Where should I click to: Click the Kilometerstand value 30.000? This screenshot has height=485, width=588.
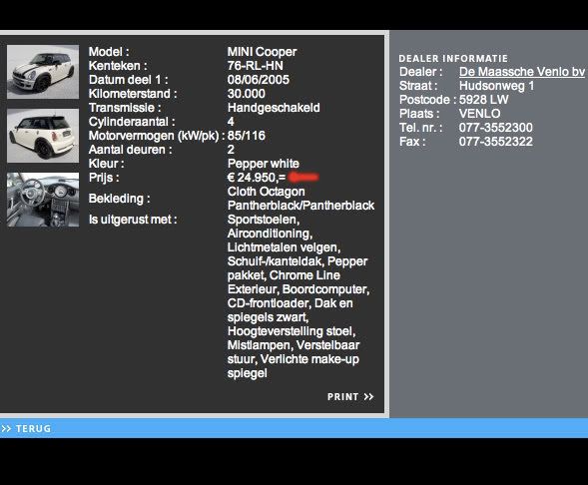click(246, 94)
